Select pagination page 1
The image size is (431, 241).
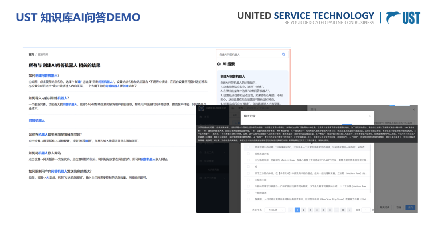click(297, 210)
